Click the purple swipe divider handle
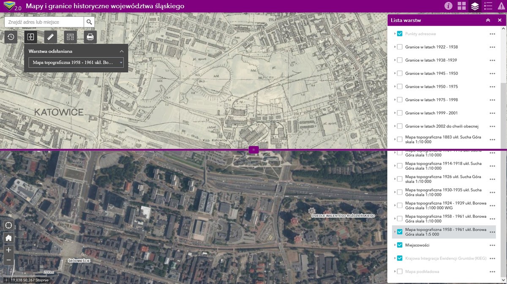The image size is (507, 284). [x=253, y=149]
